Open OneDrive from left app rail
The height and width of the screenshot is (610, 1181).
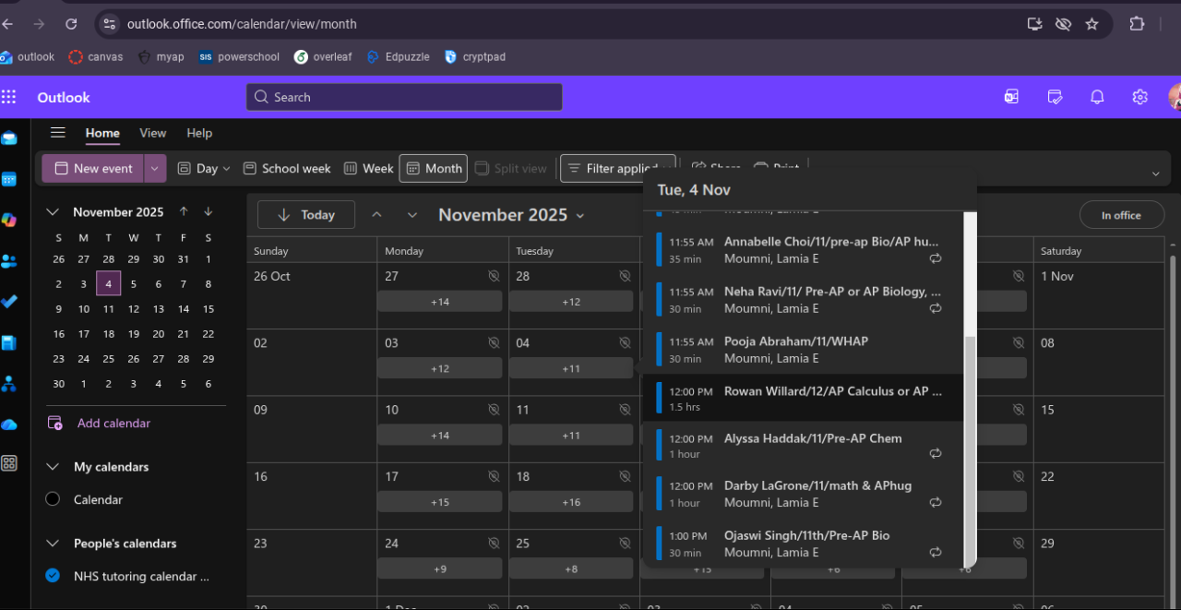tap(9, 424)
